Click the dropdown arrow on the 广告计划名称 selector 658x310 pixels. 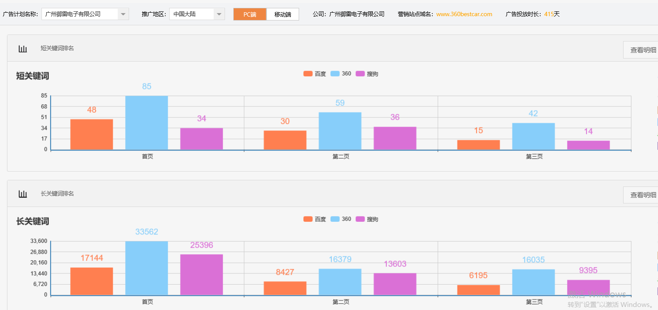[x=123, y=14]
